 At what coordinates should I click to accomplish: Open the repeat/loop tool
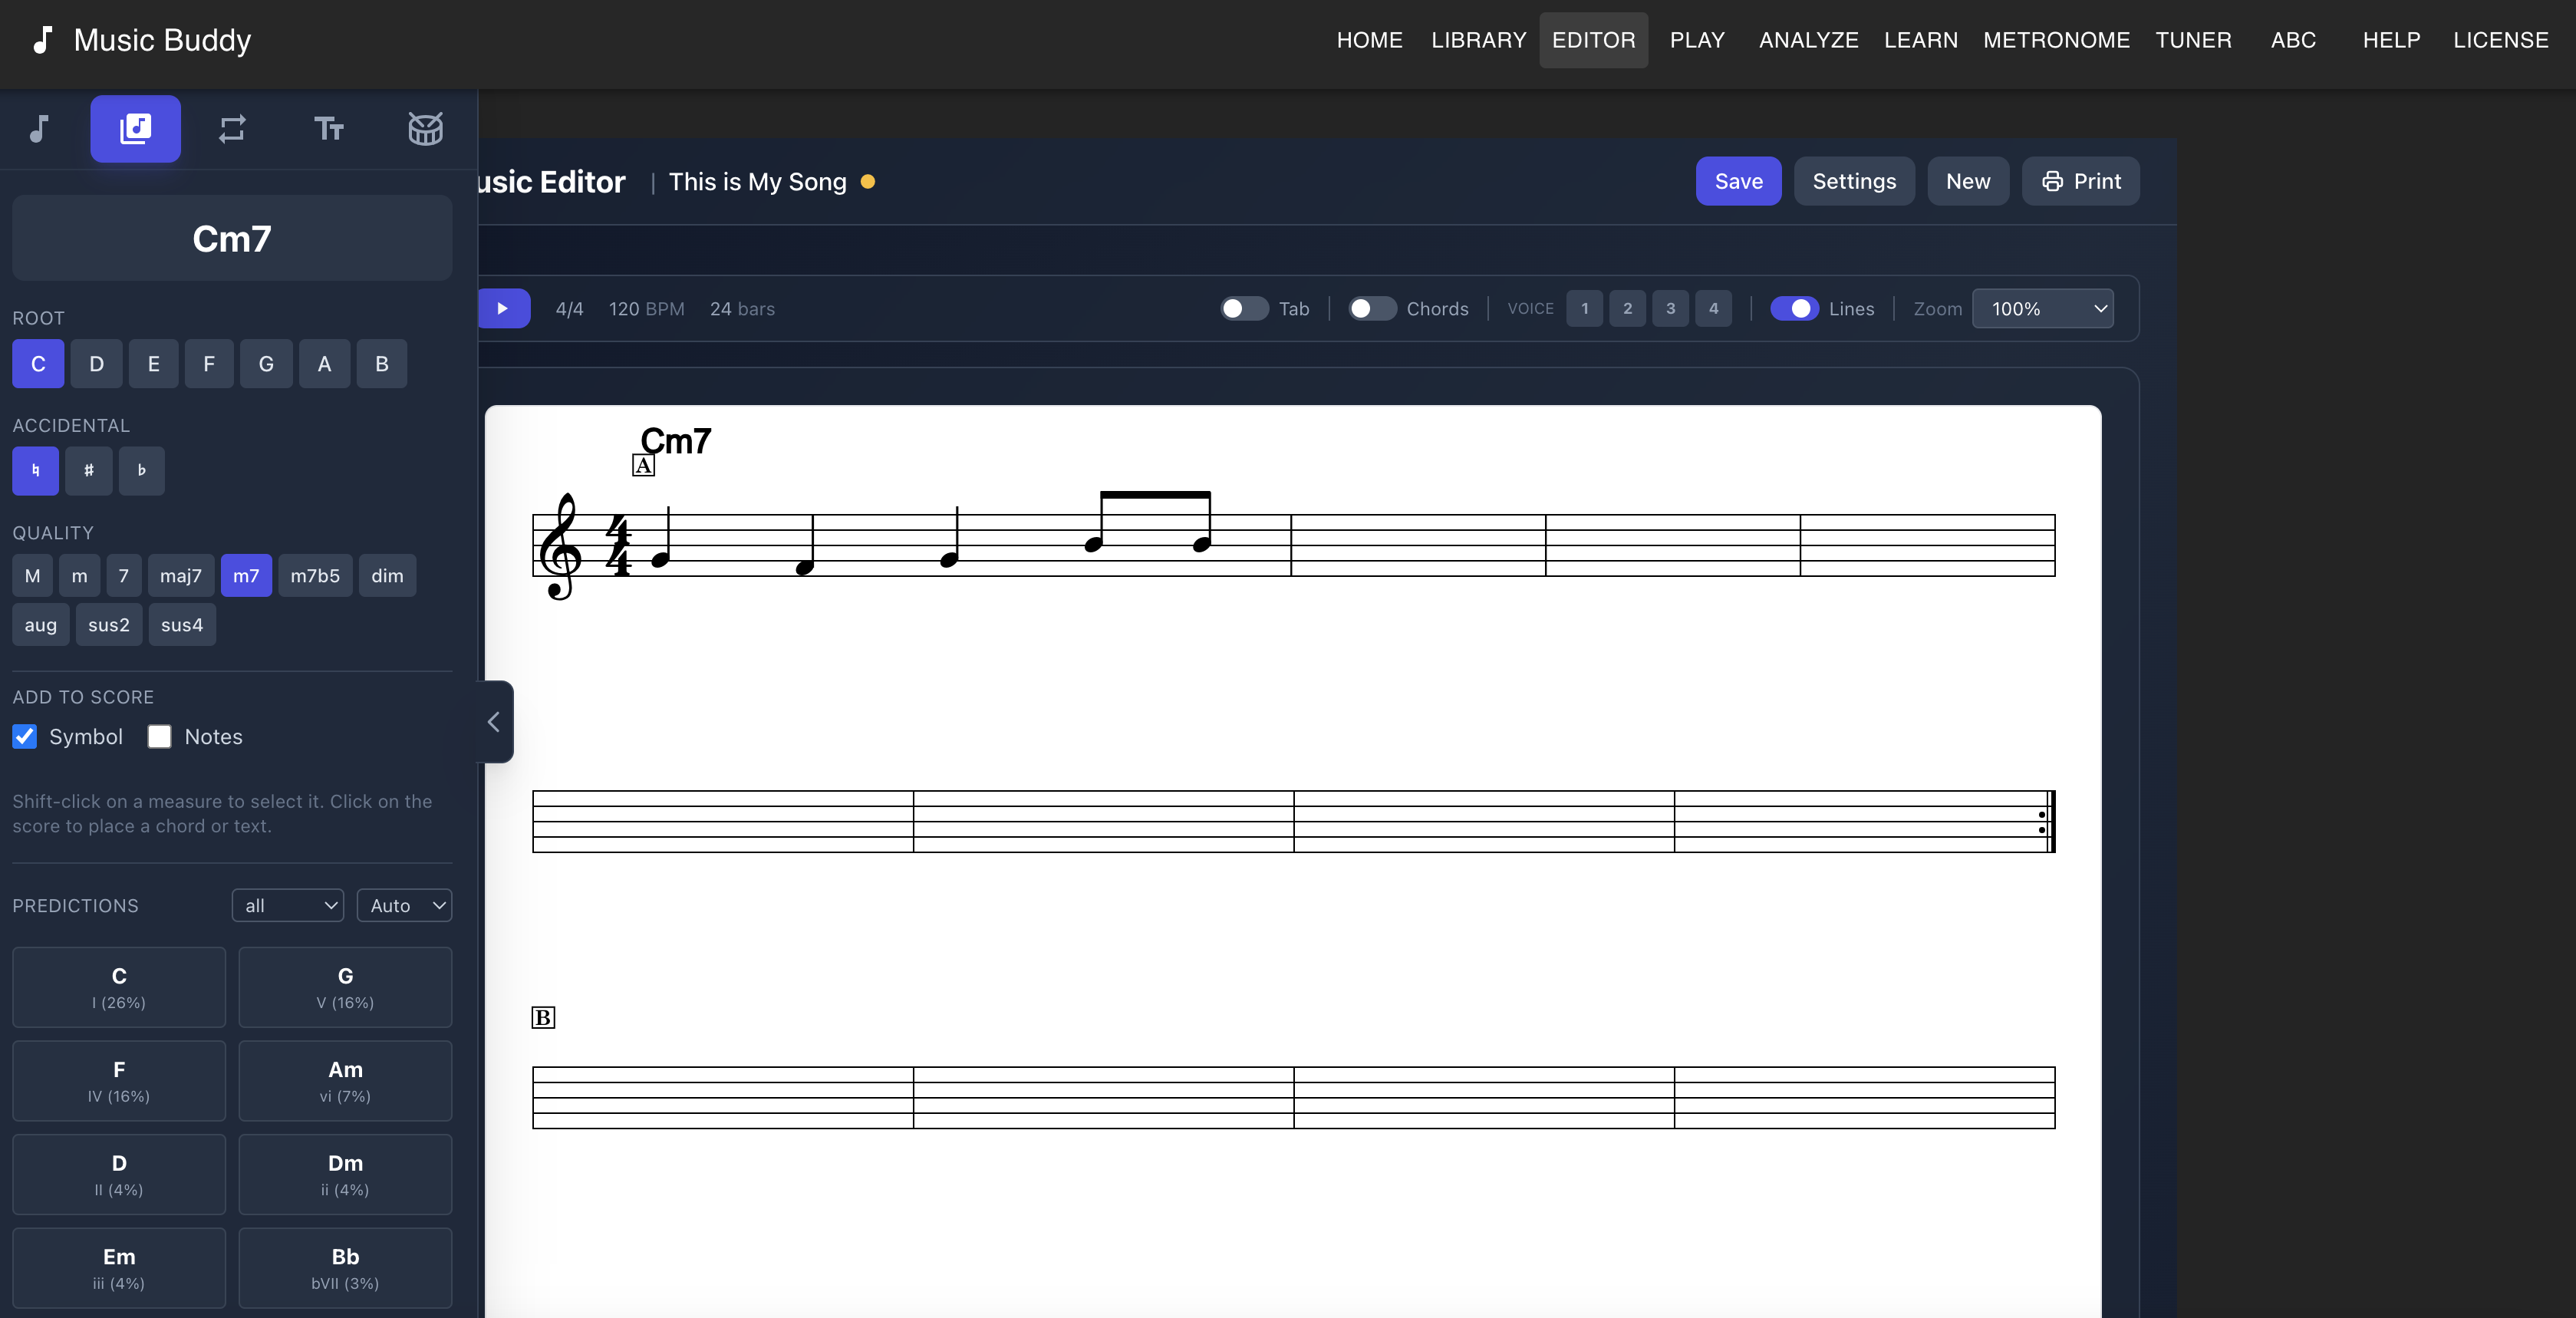[232, 128]
